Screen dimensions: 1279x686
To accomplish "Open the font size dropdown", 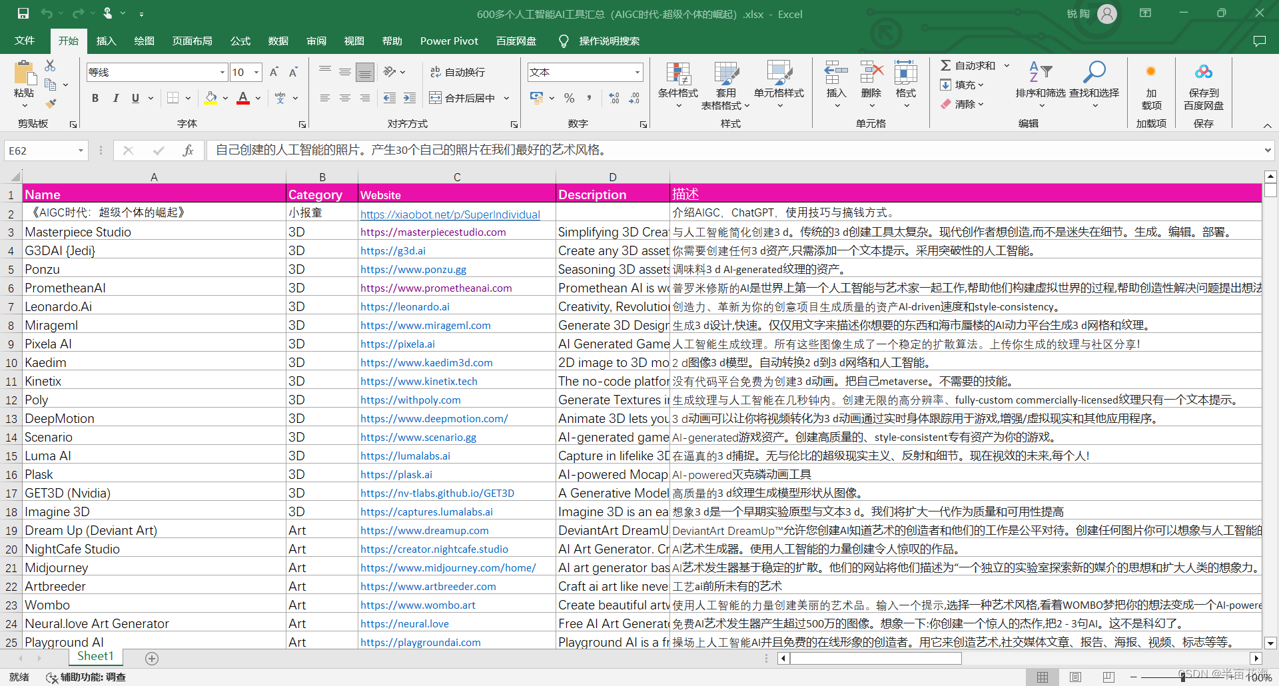I will (256, 72).
